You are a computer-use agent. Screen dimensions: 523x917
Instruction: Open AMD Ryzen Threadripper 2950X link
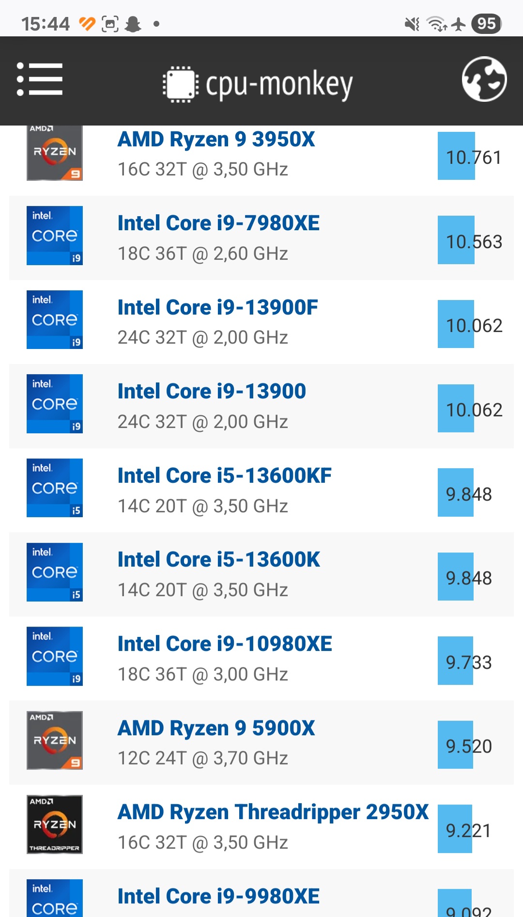(273, 812)
